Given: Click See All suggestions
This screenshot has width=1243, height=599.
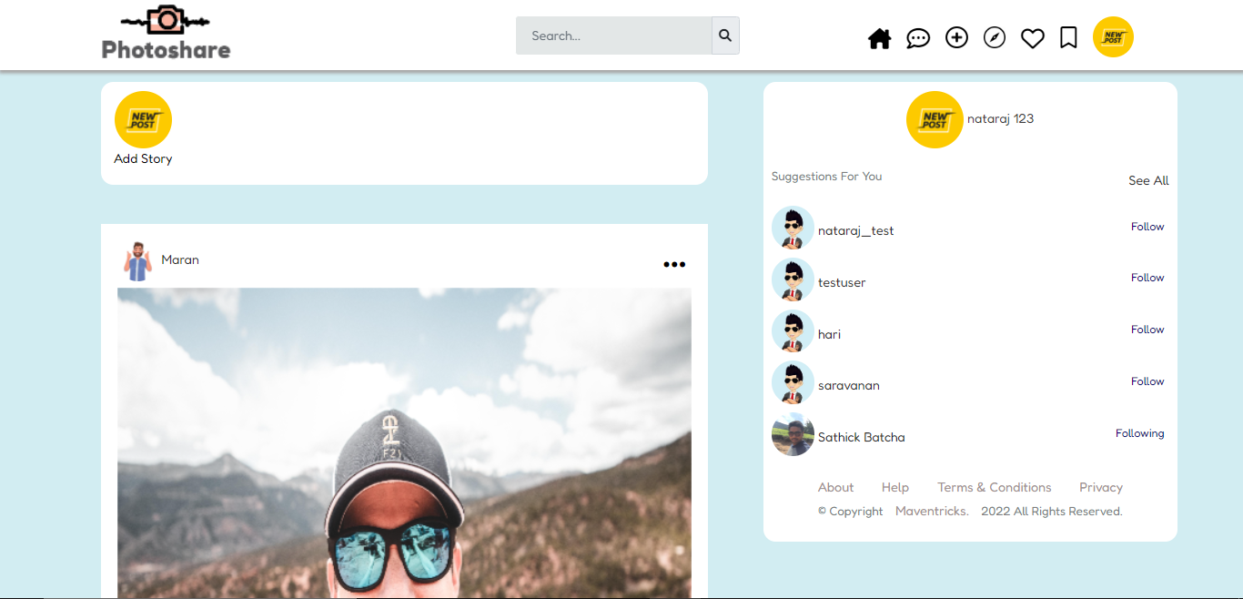Looking at the screenshot, I should coord(1148,180).
